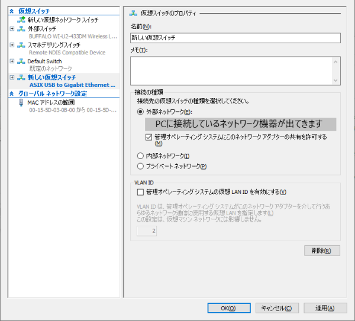This screenshot has height=321, width=355.
Task: Click into the 名前 text field
Action: (x=235, y=38)
